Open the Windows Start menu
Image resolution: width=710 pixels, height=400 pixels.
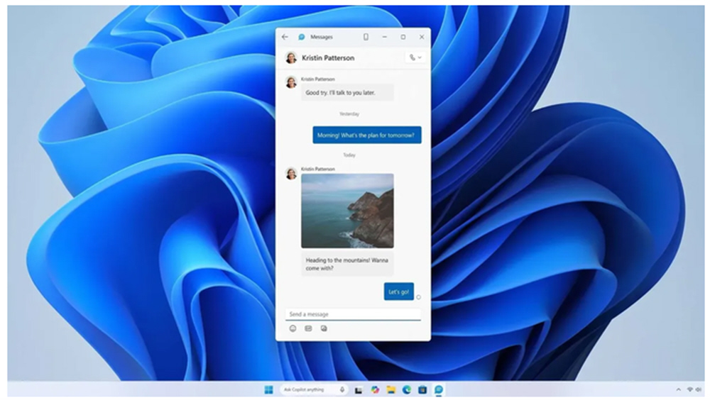268,389
